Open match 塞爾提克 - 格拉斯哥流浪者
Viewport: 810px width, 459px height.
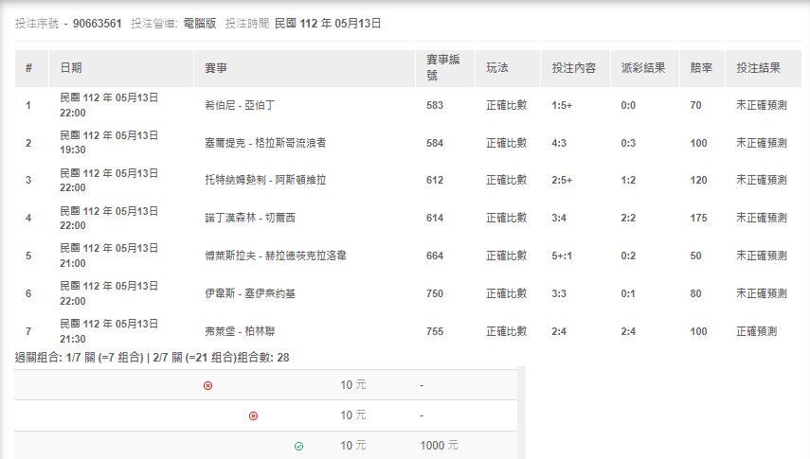(265, 143)
